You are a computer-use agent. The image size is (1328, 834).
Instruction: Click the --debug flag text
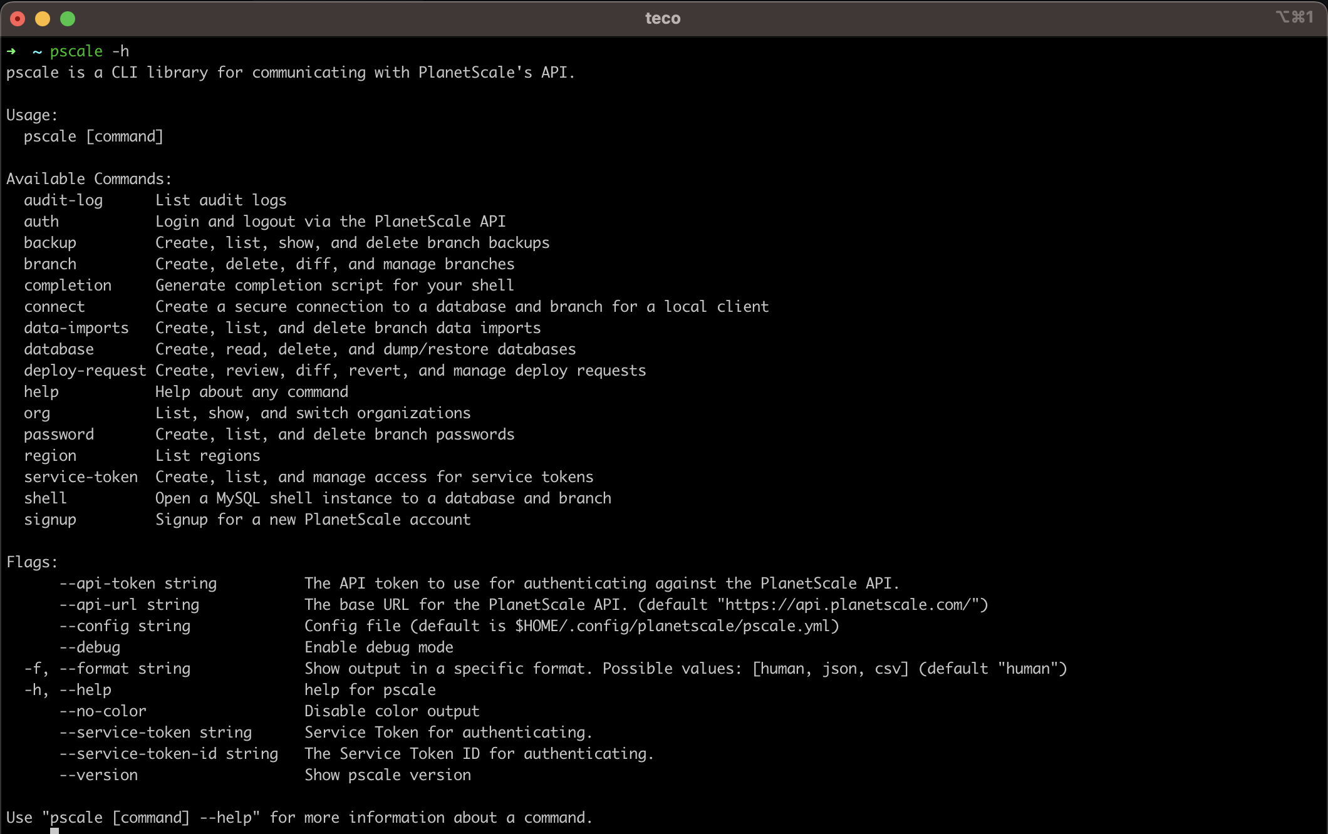point(90,647)
